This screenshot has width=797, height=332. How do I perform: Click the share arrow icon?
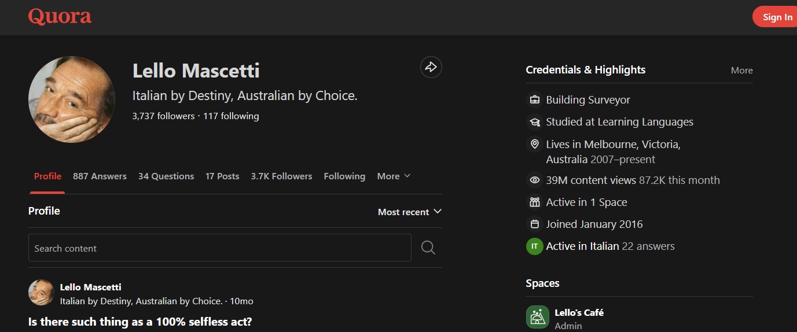(431, 67)
